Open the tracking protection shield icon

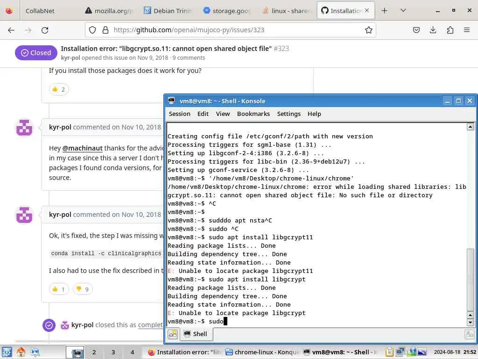click(92, 30)
